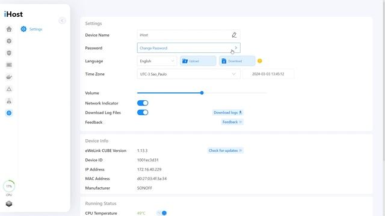Screen dimensions: 385x216
Task: Open the shield Security icon in sidebar
Action: [9, 53]
